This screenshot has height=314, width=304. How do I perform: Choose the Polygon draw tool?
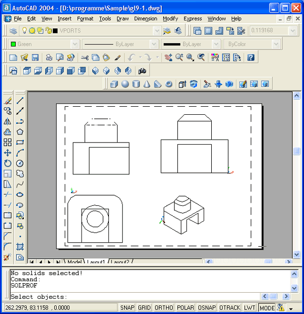20,132
